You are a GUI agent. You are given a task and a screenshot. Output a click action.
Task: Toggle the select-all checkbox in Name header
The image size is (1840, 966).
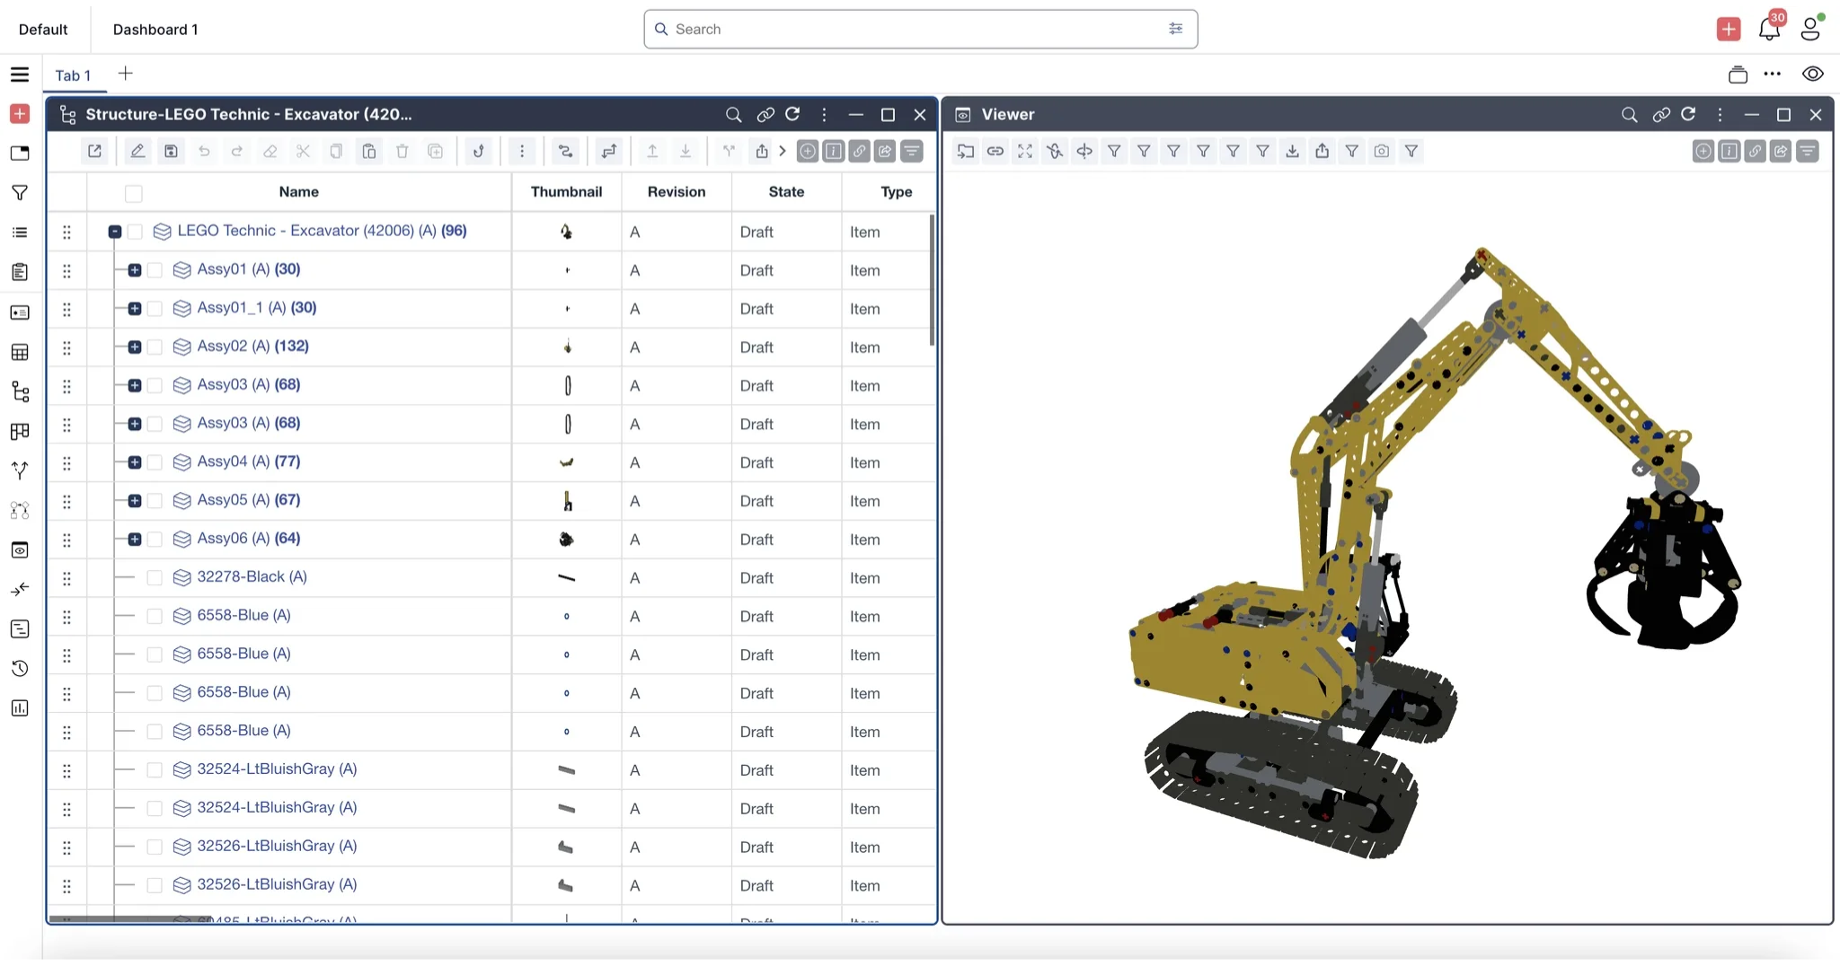[134, 193]
